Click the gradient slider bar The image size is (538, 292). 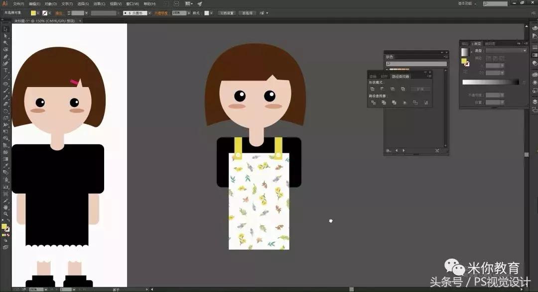490,82
